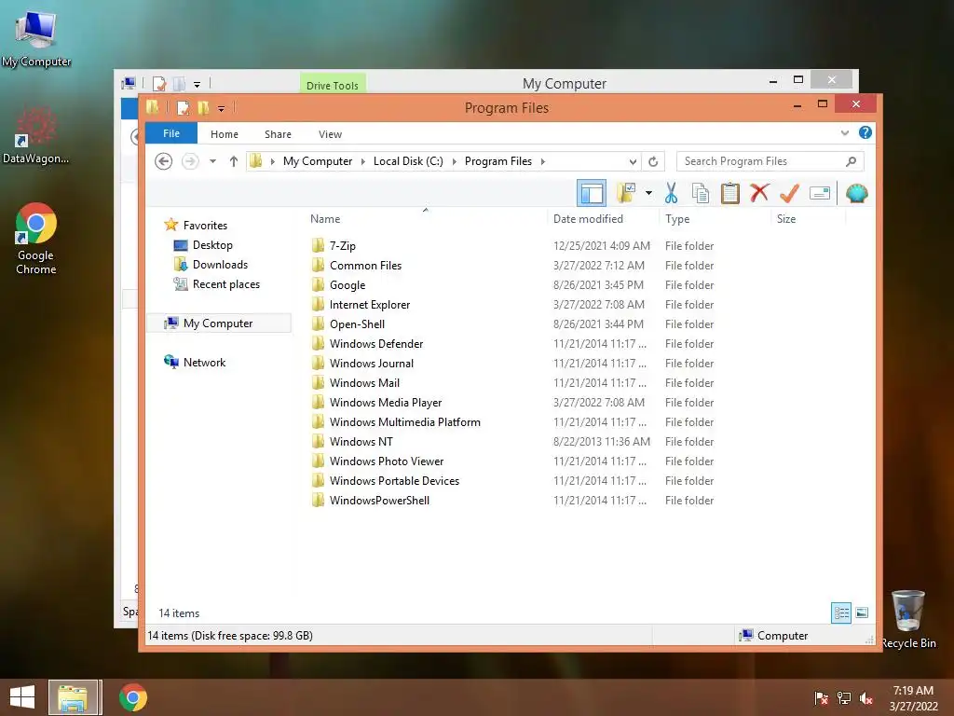
Task: Sort by Type column header
Action: [677, 218]
